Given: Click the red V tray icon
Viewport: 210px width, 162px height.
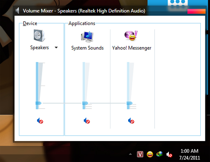Looking at the screenshot, I should (x=140, y=154).
